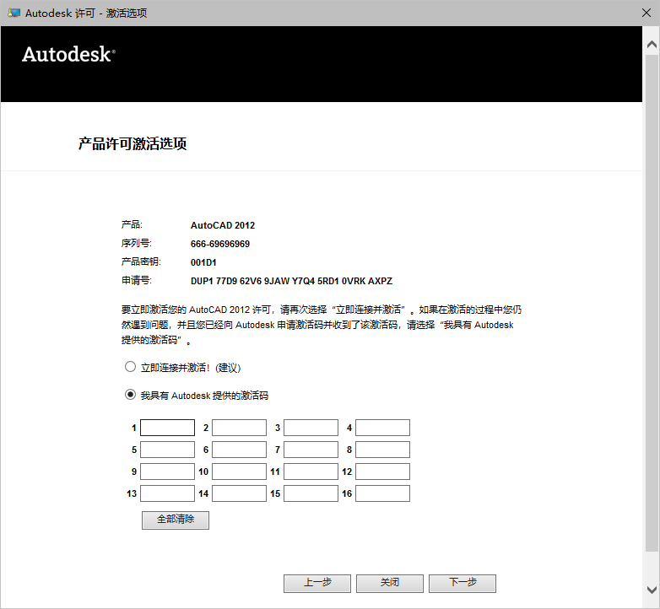Click the vertical scrollbar thumb

pyautogui.click(x=652, y=303)
